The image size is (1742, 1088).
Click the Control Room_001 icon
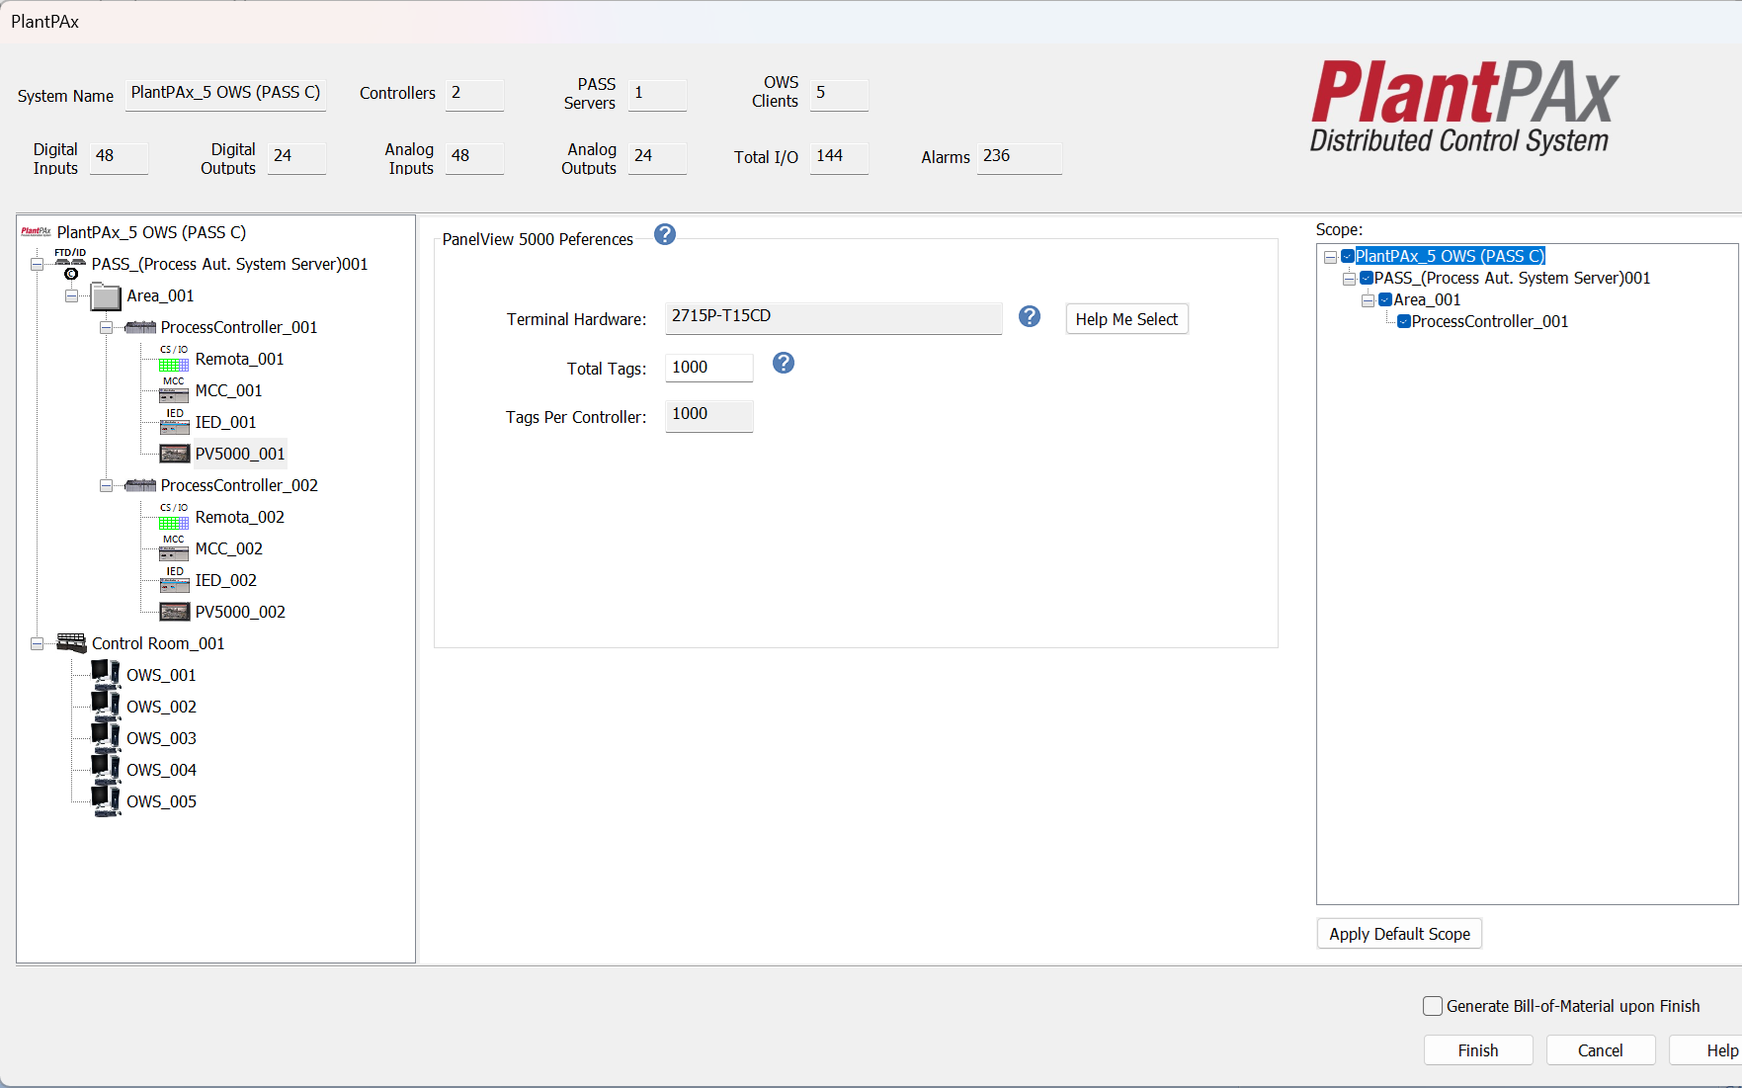71,643
